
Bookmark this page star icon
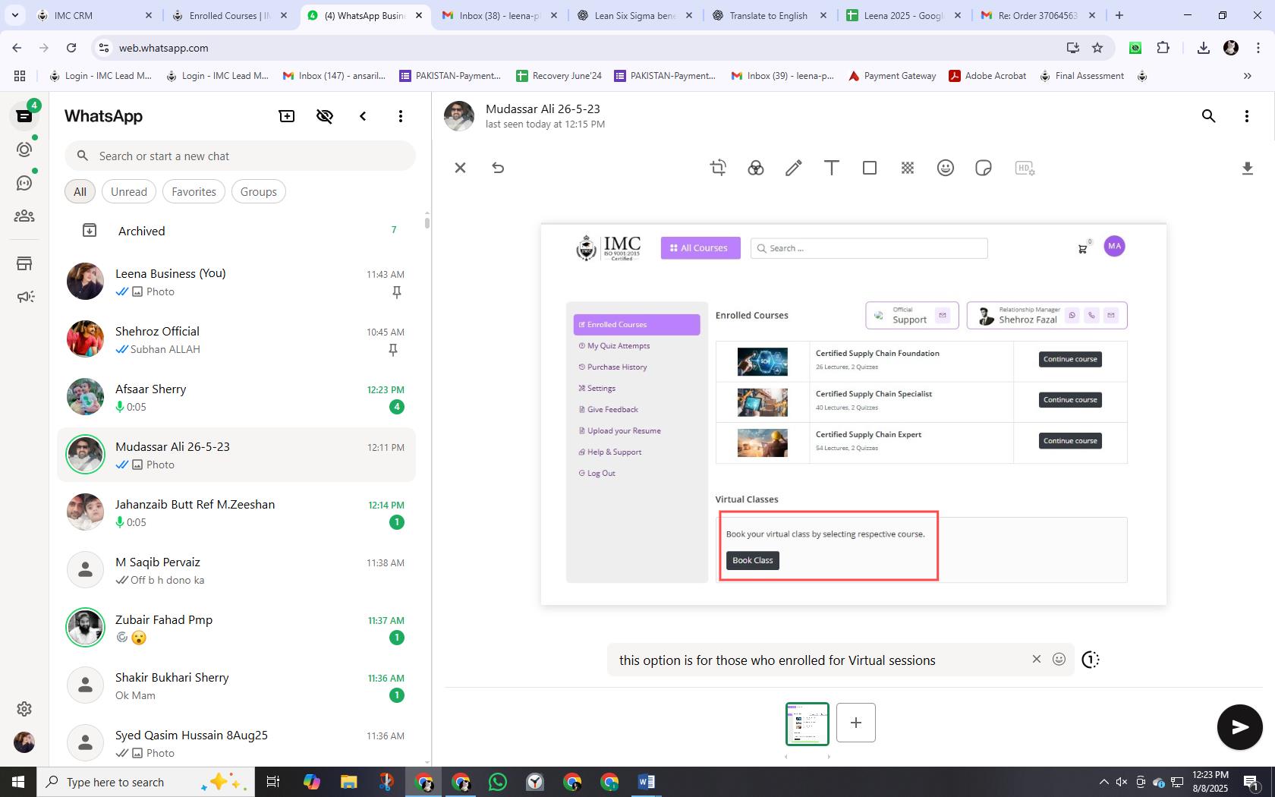[x=1097, y=48]
